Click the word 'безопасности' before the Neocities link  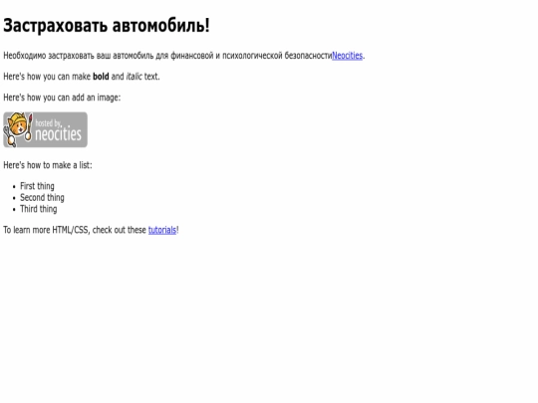(x=308, y=56)
